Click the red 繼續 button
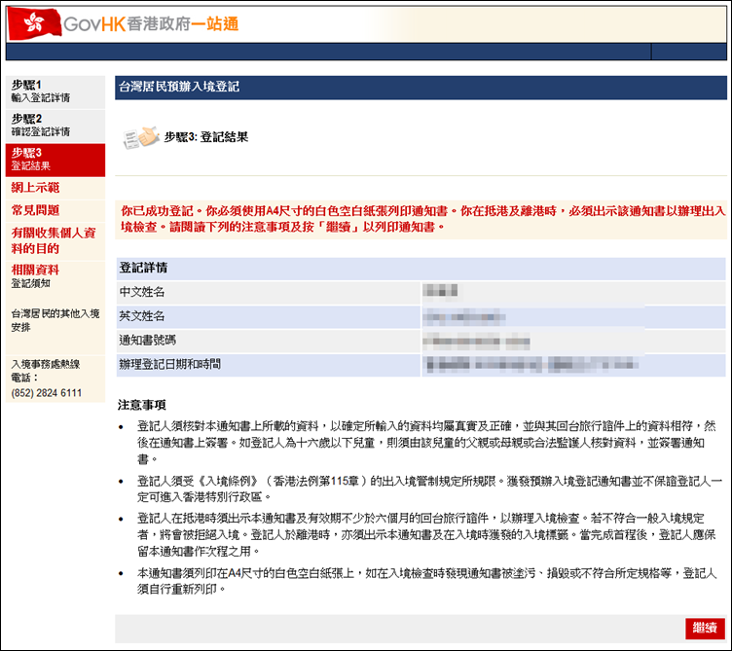 point(705,629)
